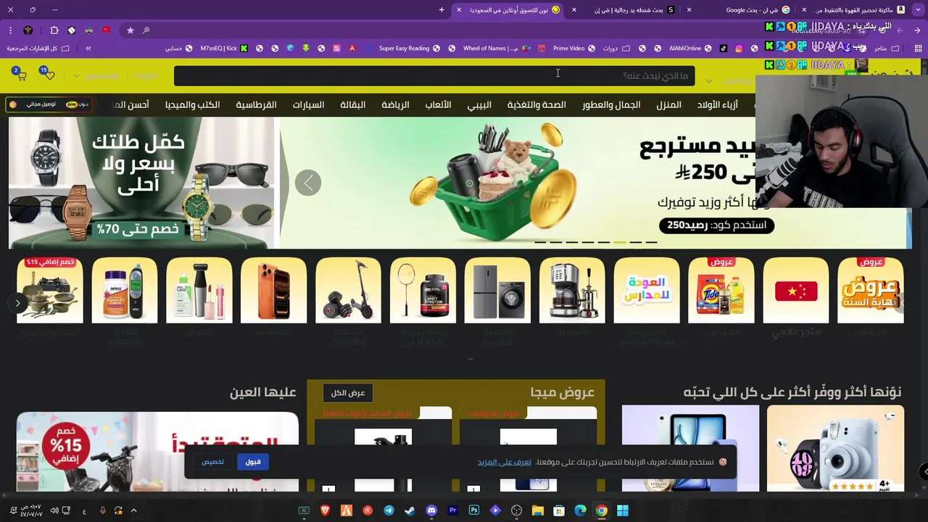The height and width of the screenshot is (522, 928).
Task: Open Microsoft Edge from the taskbar
Action: [580, 510]
